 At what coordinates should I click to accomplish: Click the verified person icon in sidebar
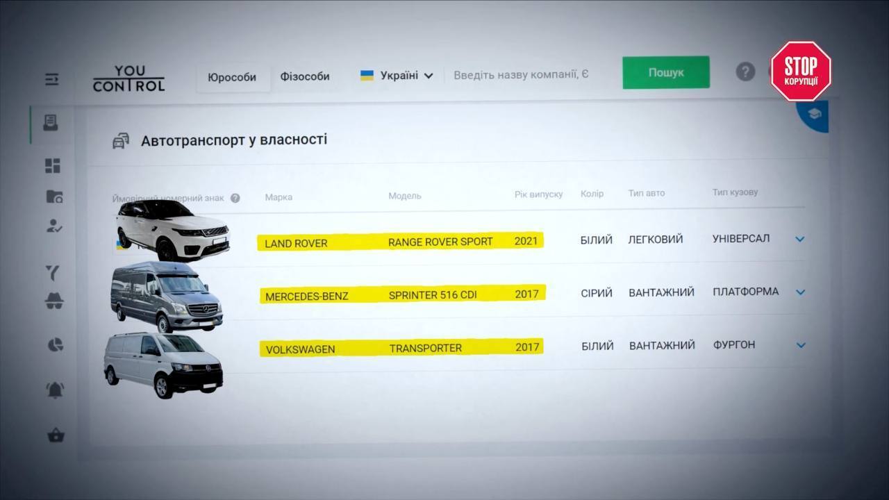pos(53,226)
